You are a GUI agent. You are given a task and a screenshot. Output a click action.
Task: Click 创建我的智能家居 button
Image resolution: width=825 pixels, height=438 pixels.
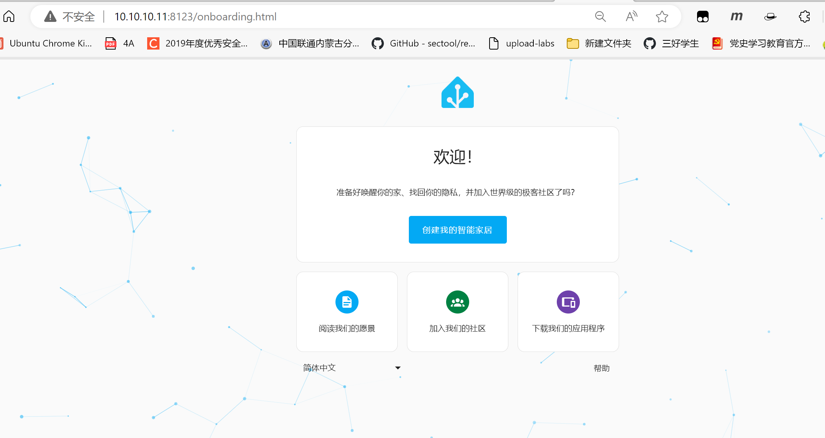[458, 230]
